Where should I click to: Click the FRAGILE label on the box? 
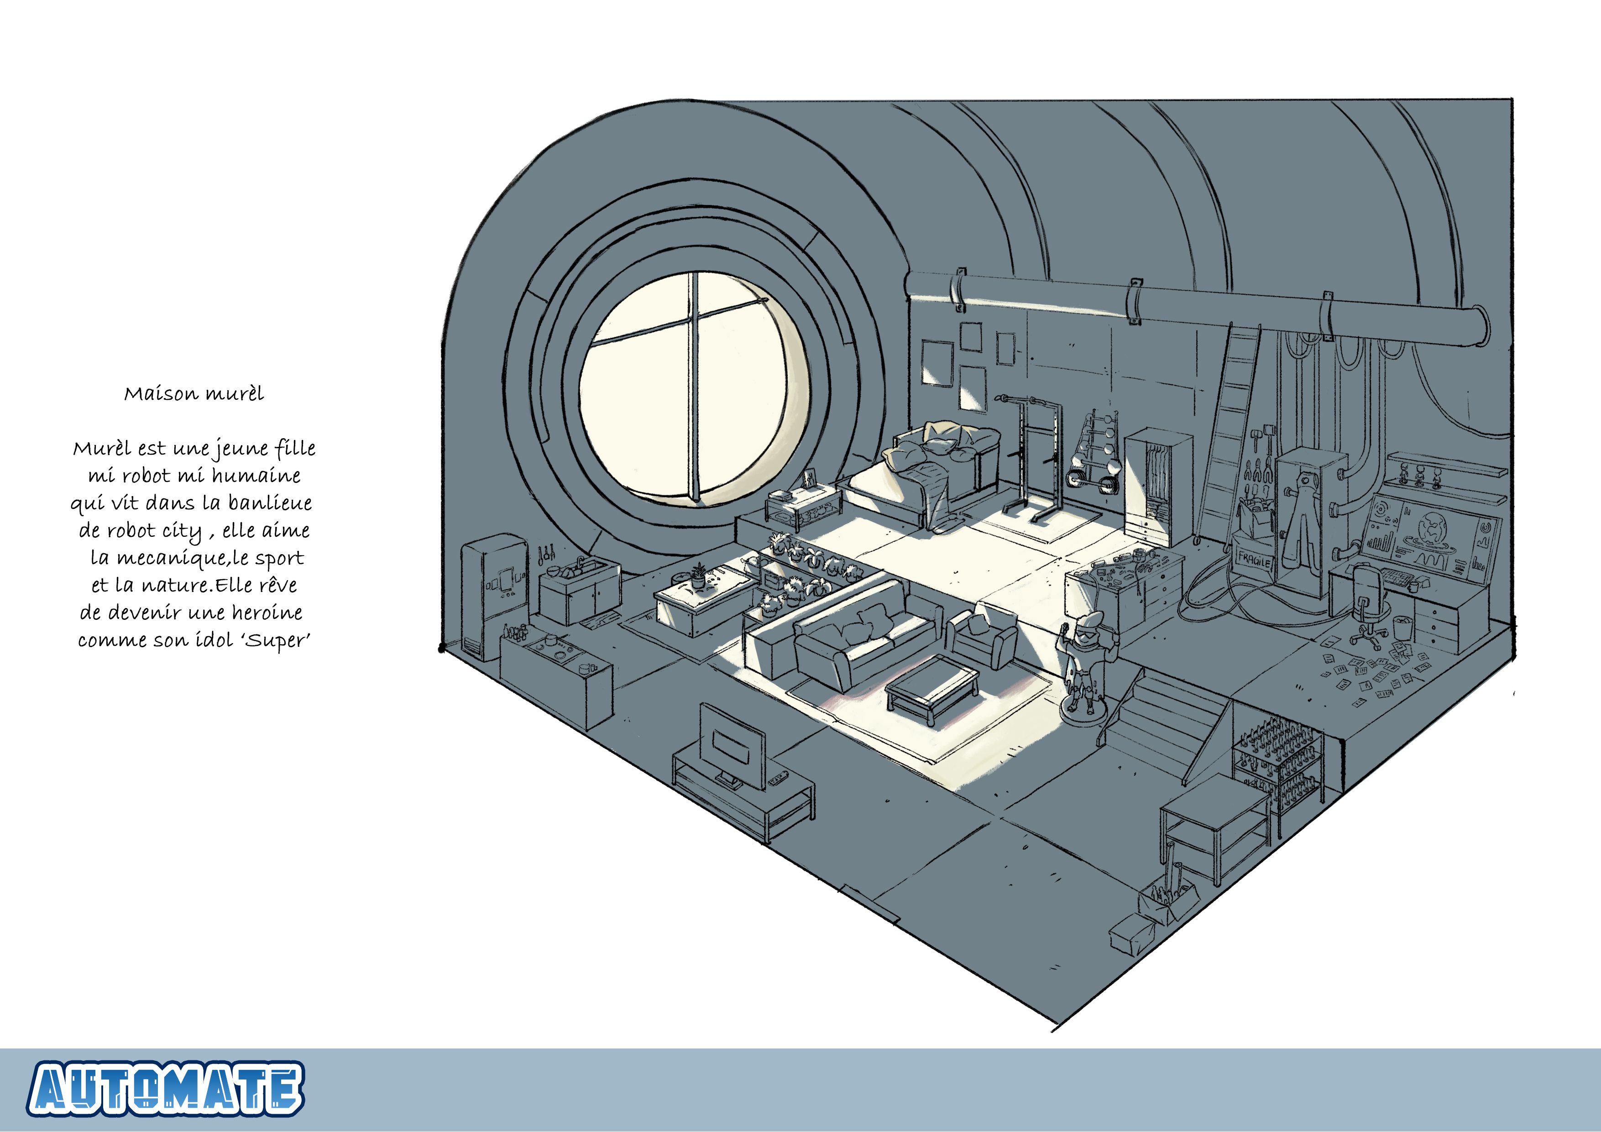pyautogui.click(x=1255, y=559)
